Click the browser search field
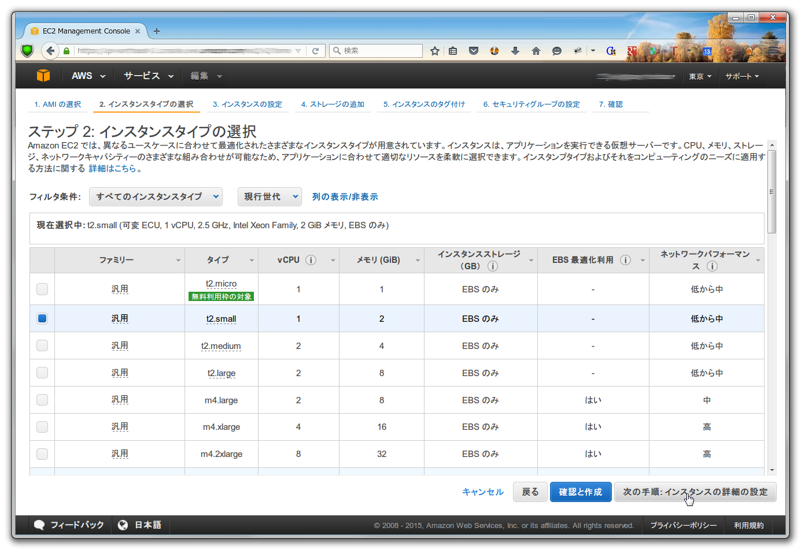This screenshot has height=550, width=801. click(x=376, y=51)
